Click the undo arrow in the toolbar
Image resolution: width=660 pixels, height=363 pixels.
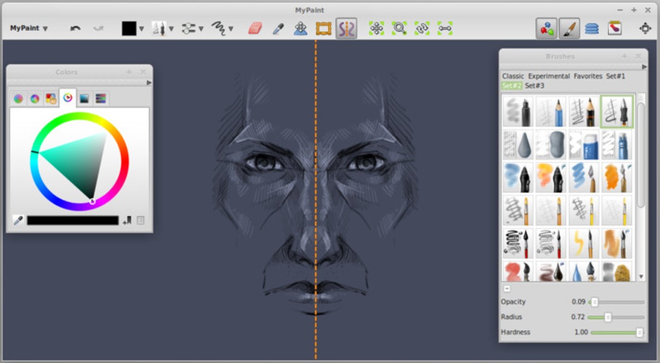pos(76,28)
